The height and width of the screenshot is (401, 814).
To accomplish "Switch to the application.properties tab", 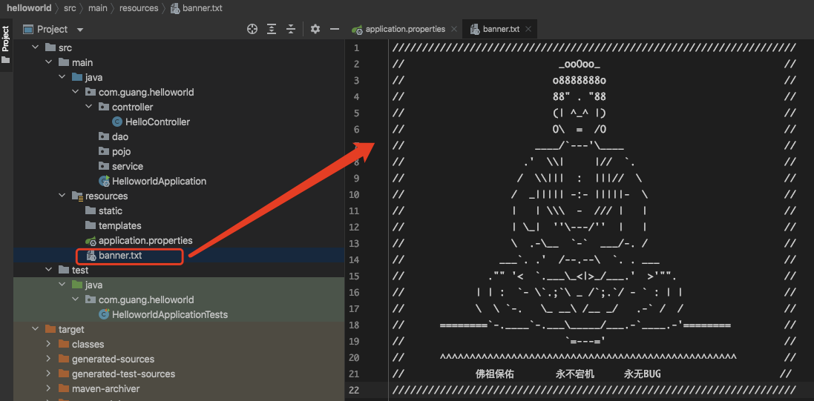I will [x=405, y=29].
